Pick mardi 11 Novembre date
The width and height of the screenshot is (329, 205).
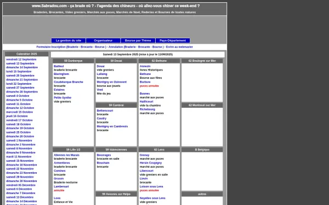point(19,157)
